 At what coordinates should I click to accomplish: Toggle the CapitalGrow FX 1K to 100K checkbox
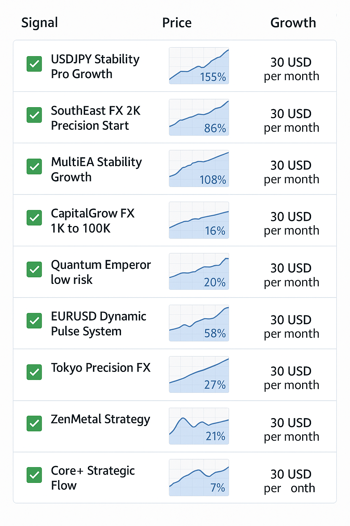click(34, 218)
